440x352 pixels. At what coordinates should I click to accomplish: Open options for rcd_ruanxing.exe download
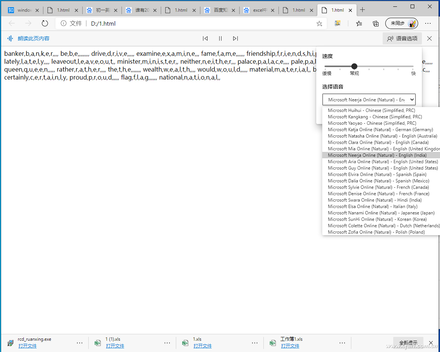click(x=80, y=343)
